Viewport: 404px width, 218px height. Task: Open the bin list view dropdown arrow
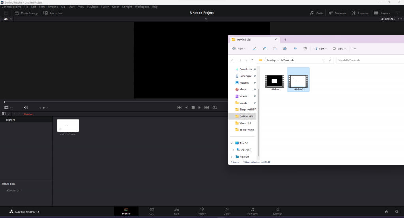[x=9, y=114]
